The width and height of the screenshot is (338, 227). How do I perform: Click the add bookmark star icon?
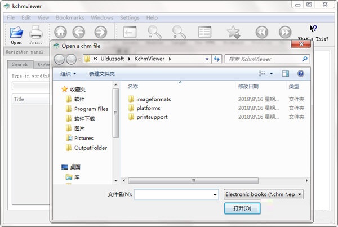coord(233,32)
